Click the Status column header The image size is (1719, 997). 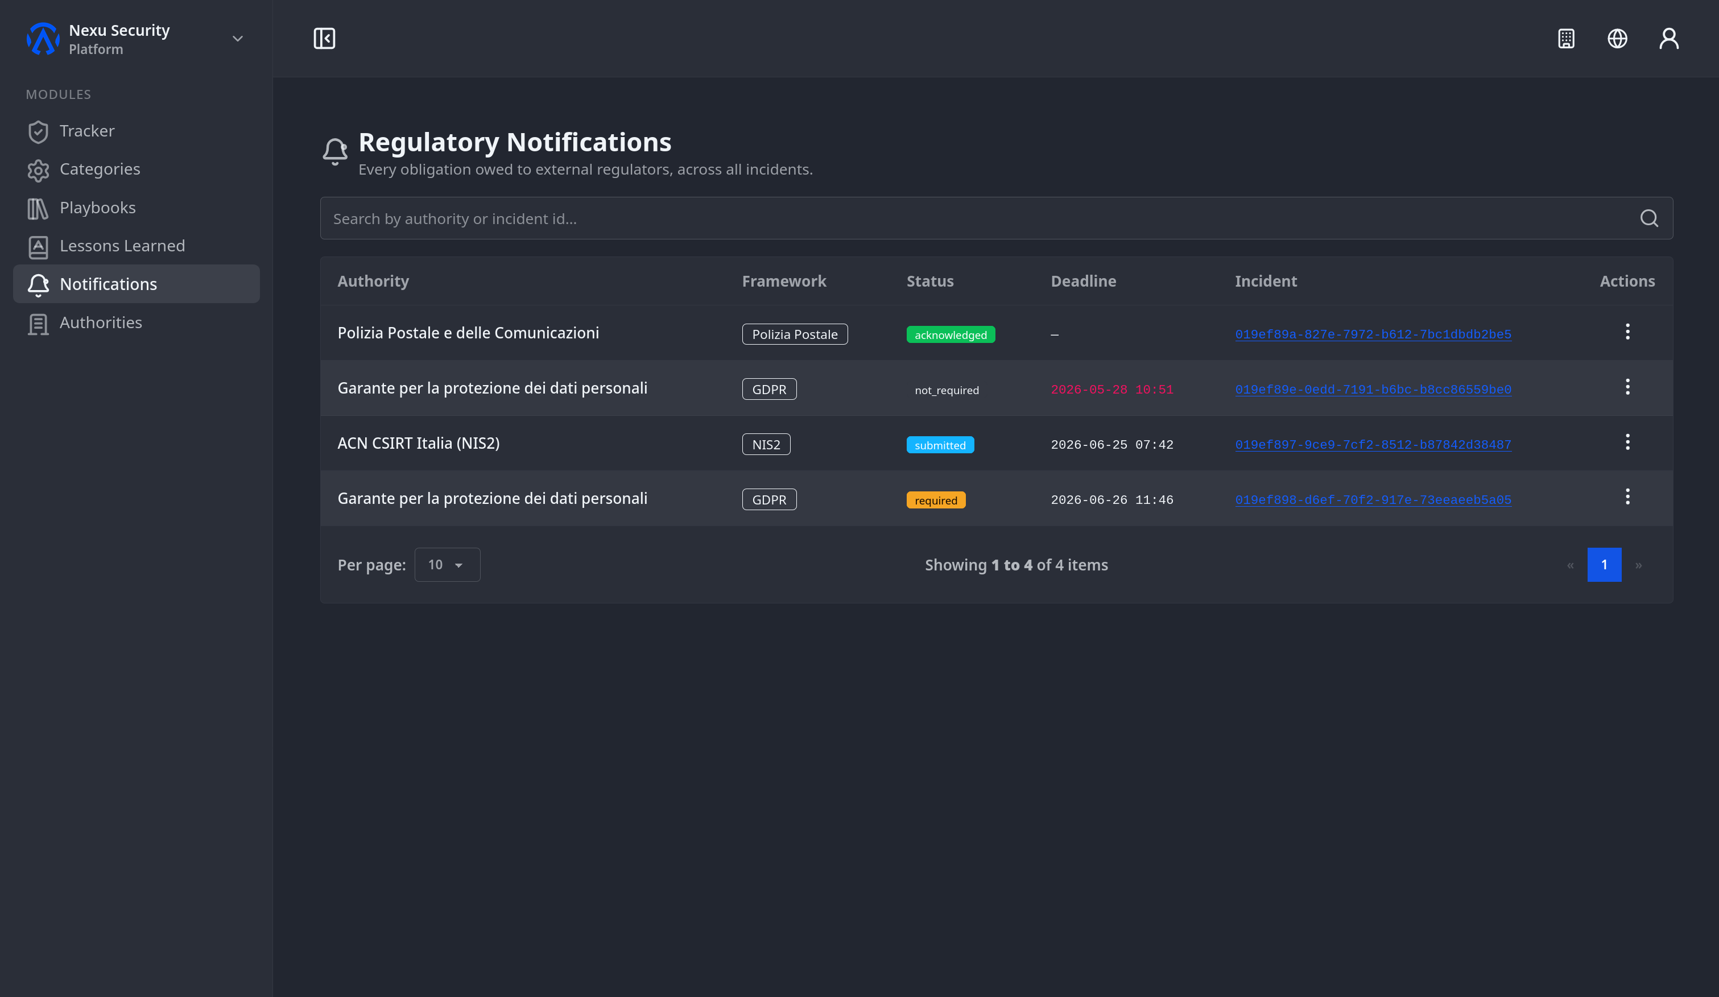930,281
